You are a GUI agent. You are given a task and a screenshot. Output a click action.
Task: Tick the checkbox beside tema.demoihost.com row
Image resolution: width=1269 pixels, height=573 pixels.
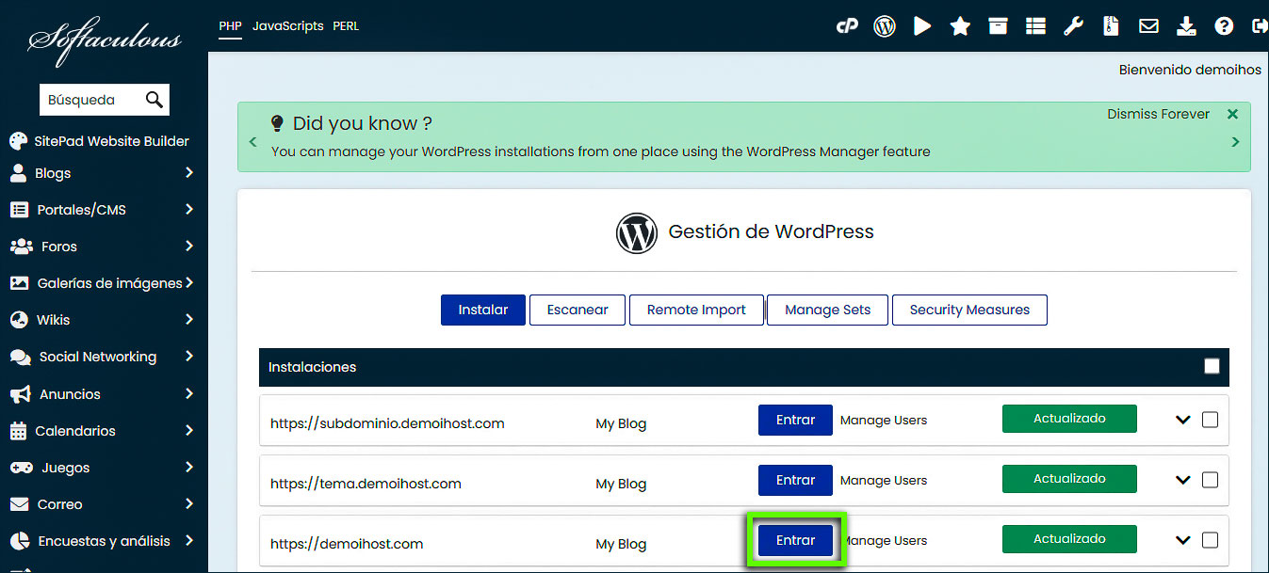(x=1210, y=479)
